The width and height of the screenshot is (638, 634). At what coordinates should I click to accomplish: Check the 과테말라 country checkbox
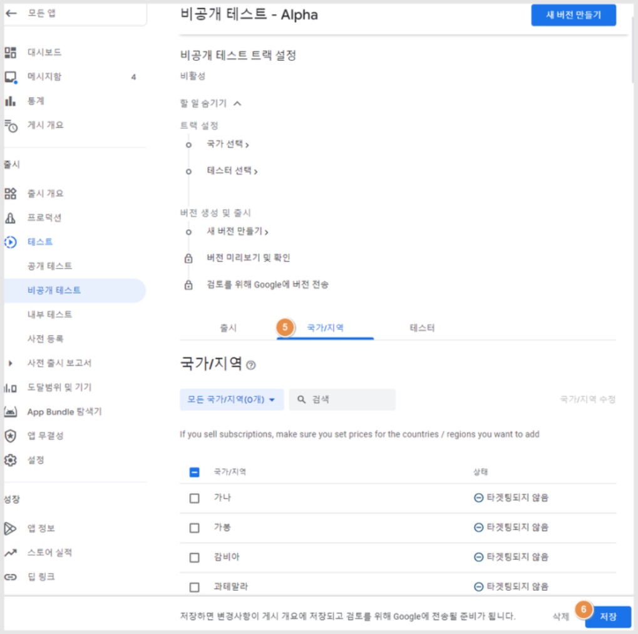(x=195, y=587)
